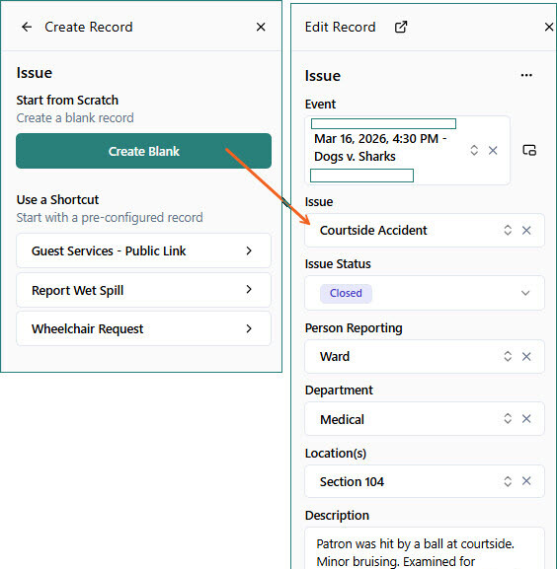557x569 pixels.
Task: Click chevron on Wheelchair Request row
Action: [x=249, y=328]
